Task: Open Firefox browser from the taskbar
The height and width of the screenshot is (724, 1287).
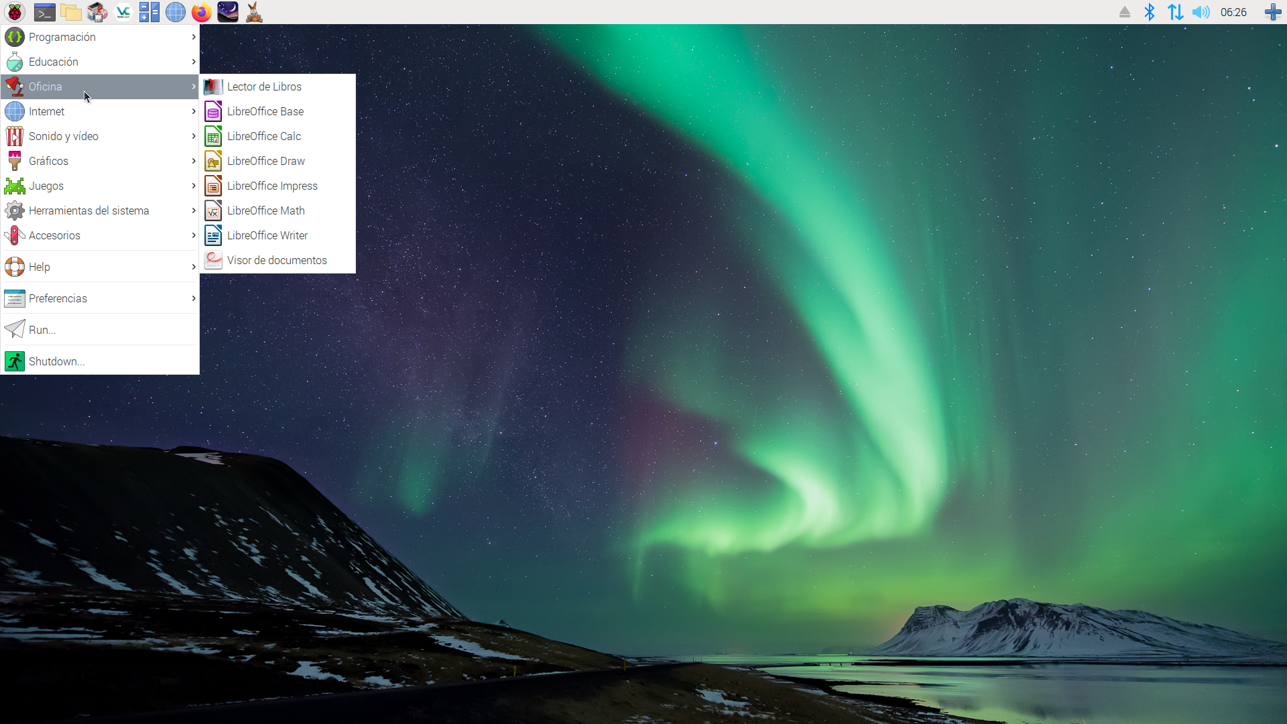Action: click(201, 12)
